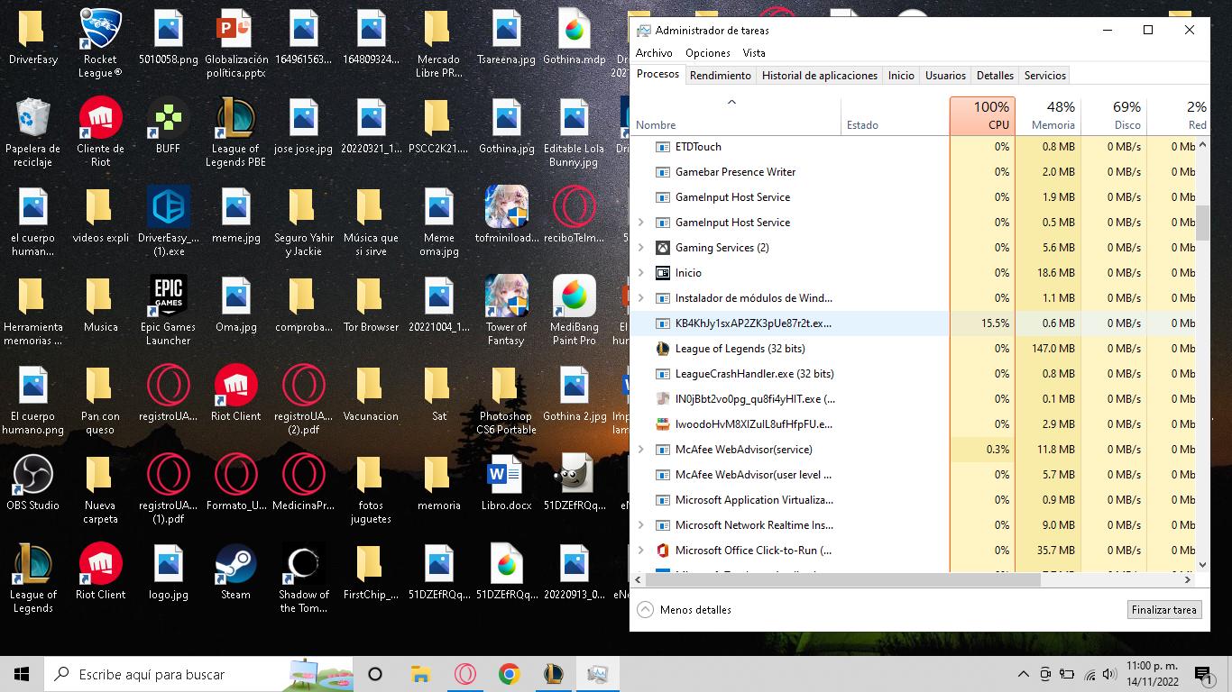1232x692 pixels.
Task: Expand the Gaming Services (2) process group
Action: 641,248
